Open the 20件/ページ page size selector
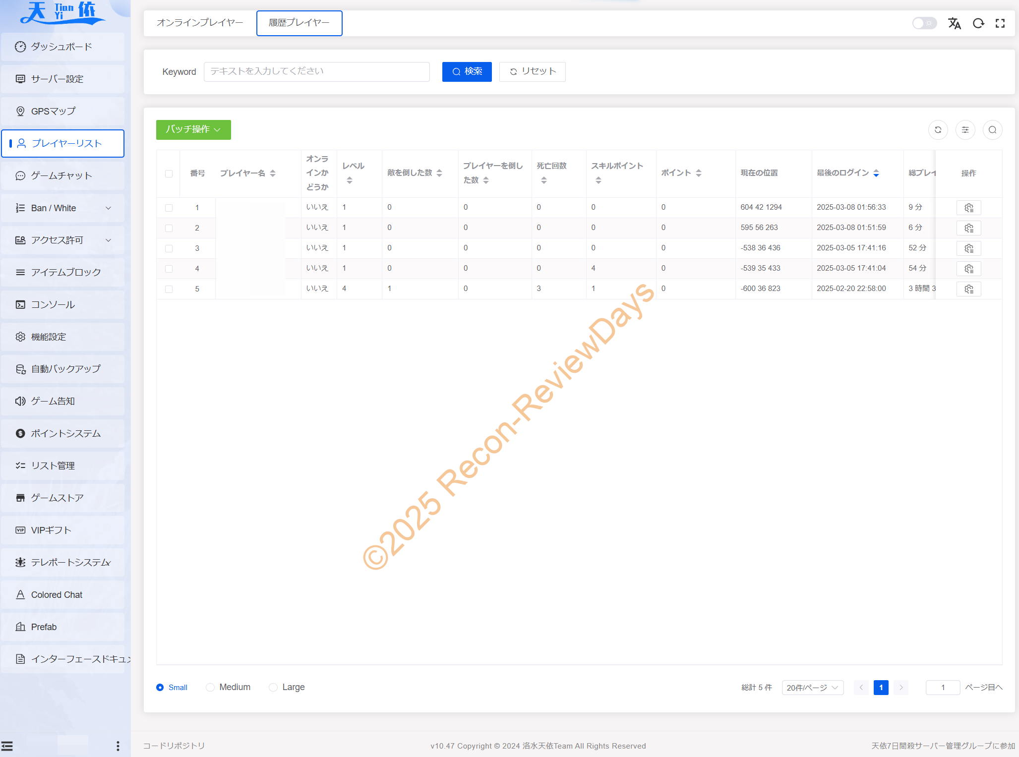This screenshot has height=757, width=1019. click(x=812, y=688)
